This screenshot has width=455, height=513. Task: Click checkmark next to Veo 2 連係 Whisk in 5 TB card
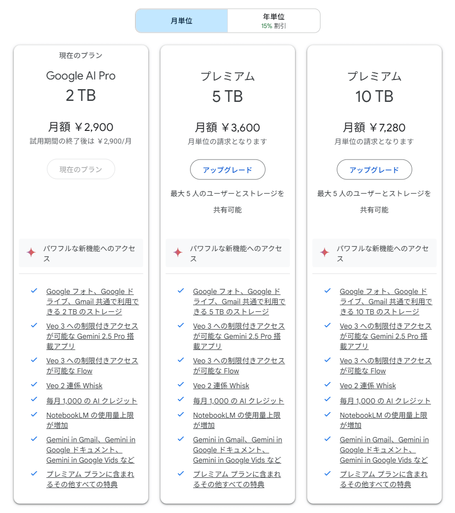[181, 385]
